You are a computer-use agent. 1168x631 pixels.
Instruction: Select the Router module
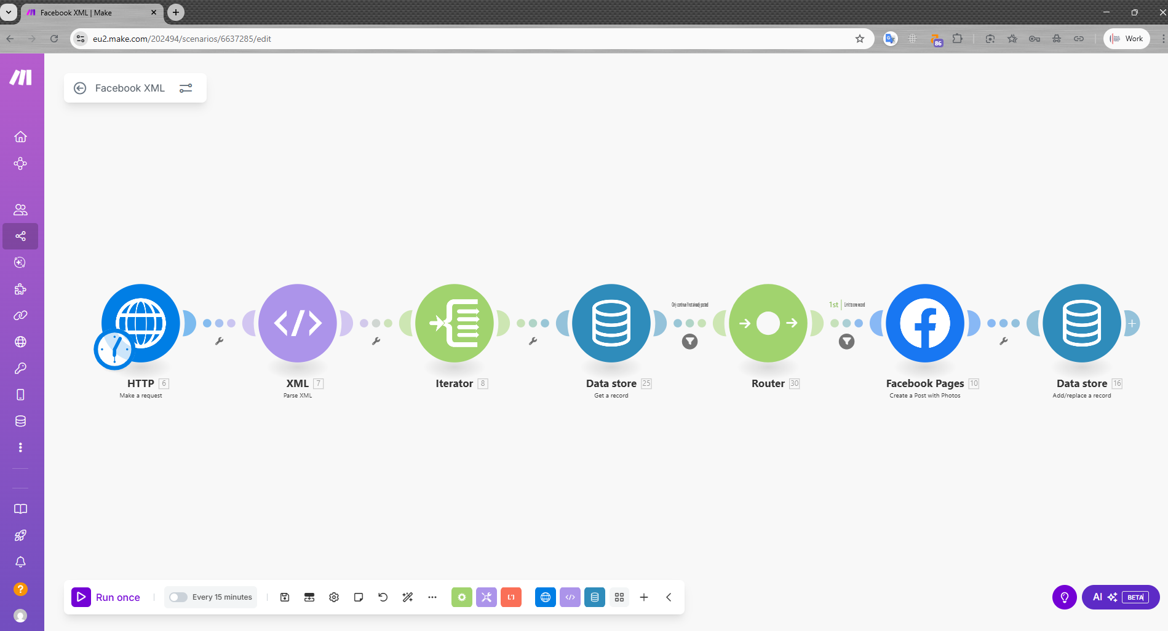pyautogui.click(x=768, y=323)
